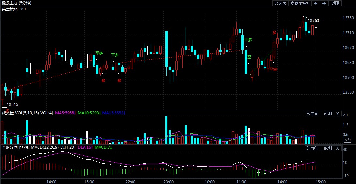The height and width of the screenshot is (184, 356).
Task: Click the 23:00 time axis marker
Action: [x=168, y=182]
